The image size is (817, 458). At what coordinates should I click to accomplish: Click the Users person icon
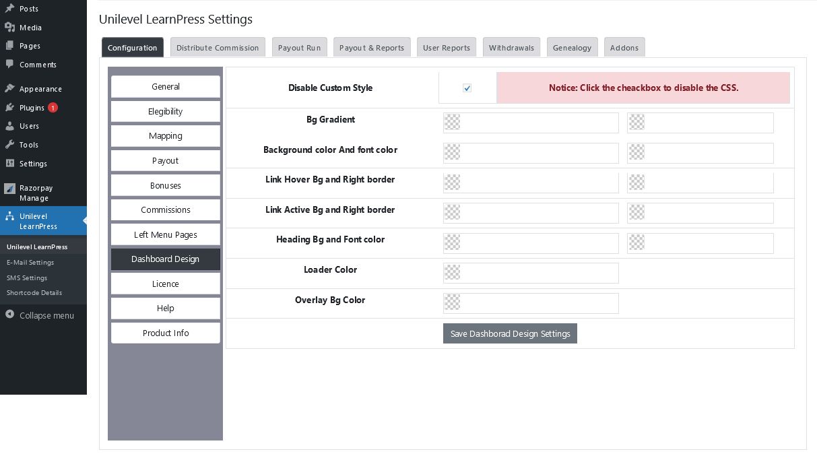pos(9,126)
